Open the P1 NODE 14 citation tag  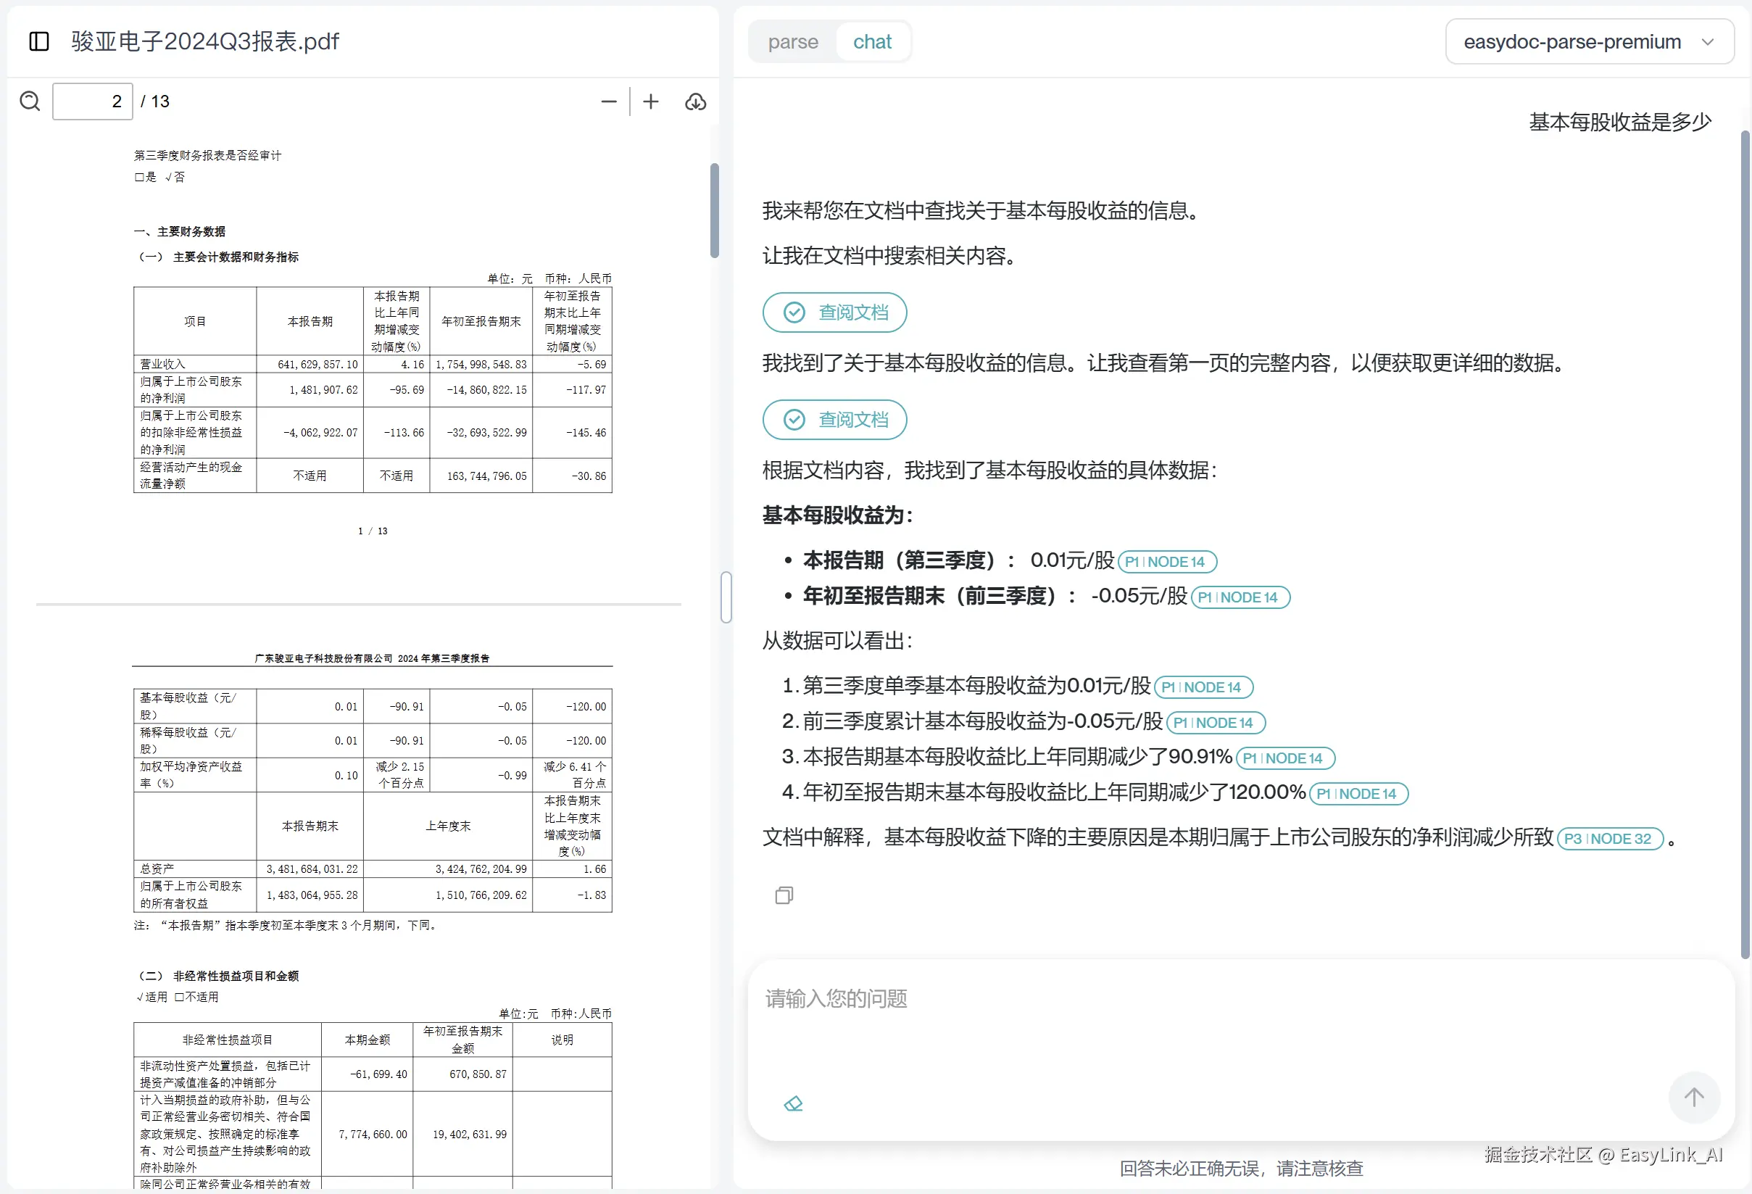pos(1166,561)
